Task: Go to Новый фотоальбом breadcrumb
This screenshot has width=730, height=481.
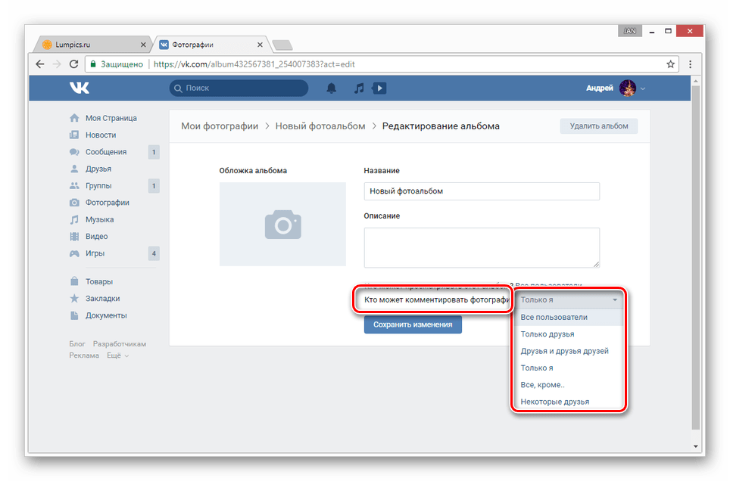Action: coord(320,126)
